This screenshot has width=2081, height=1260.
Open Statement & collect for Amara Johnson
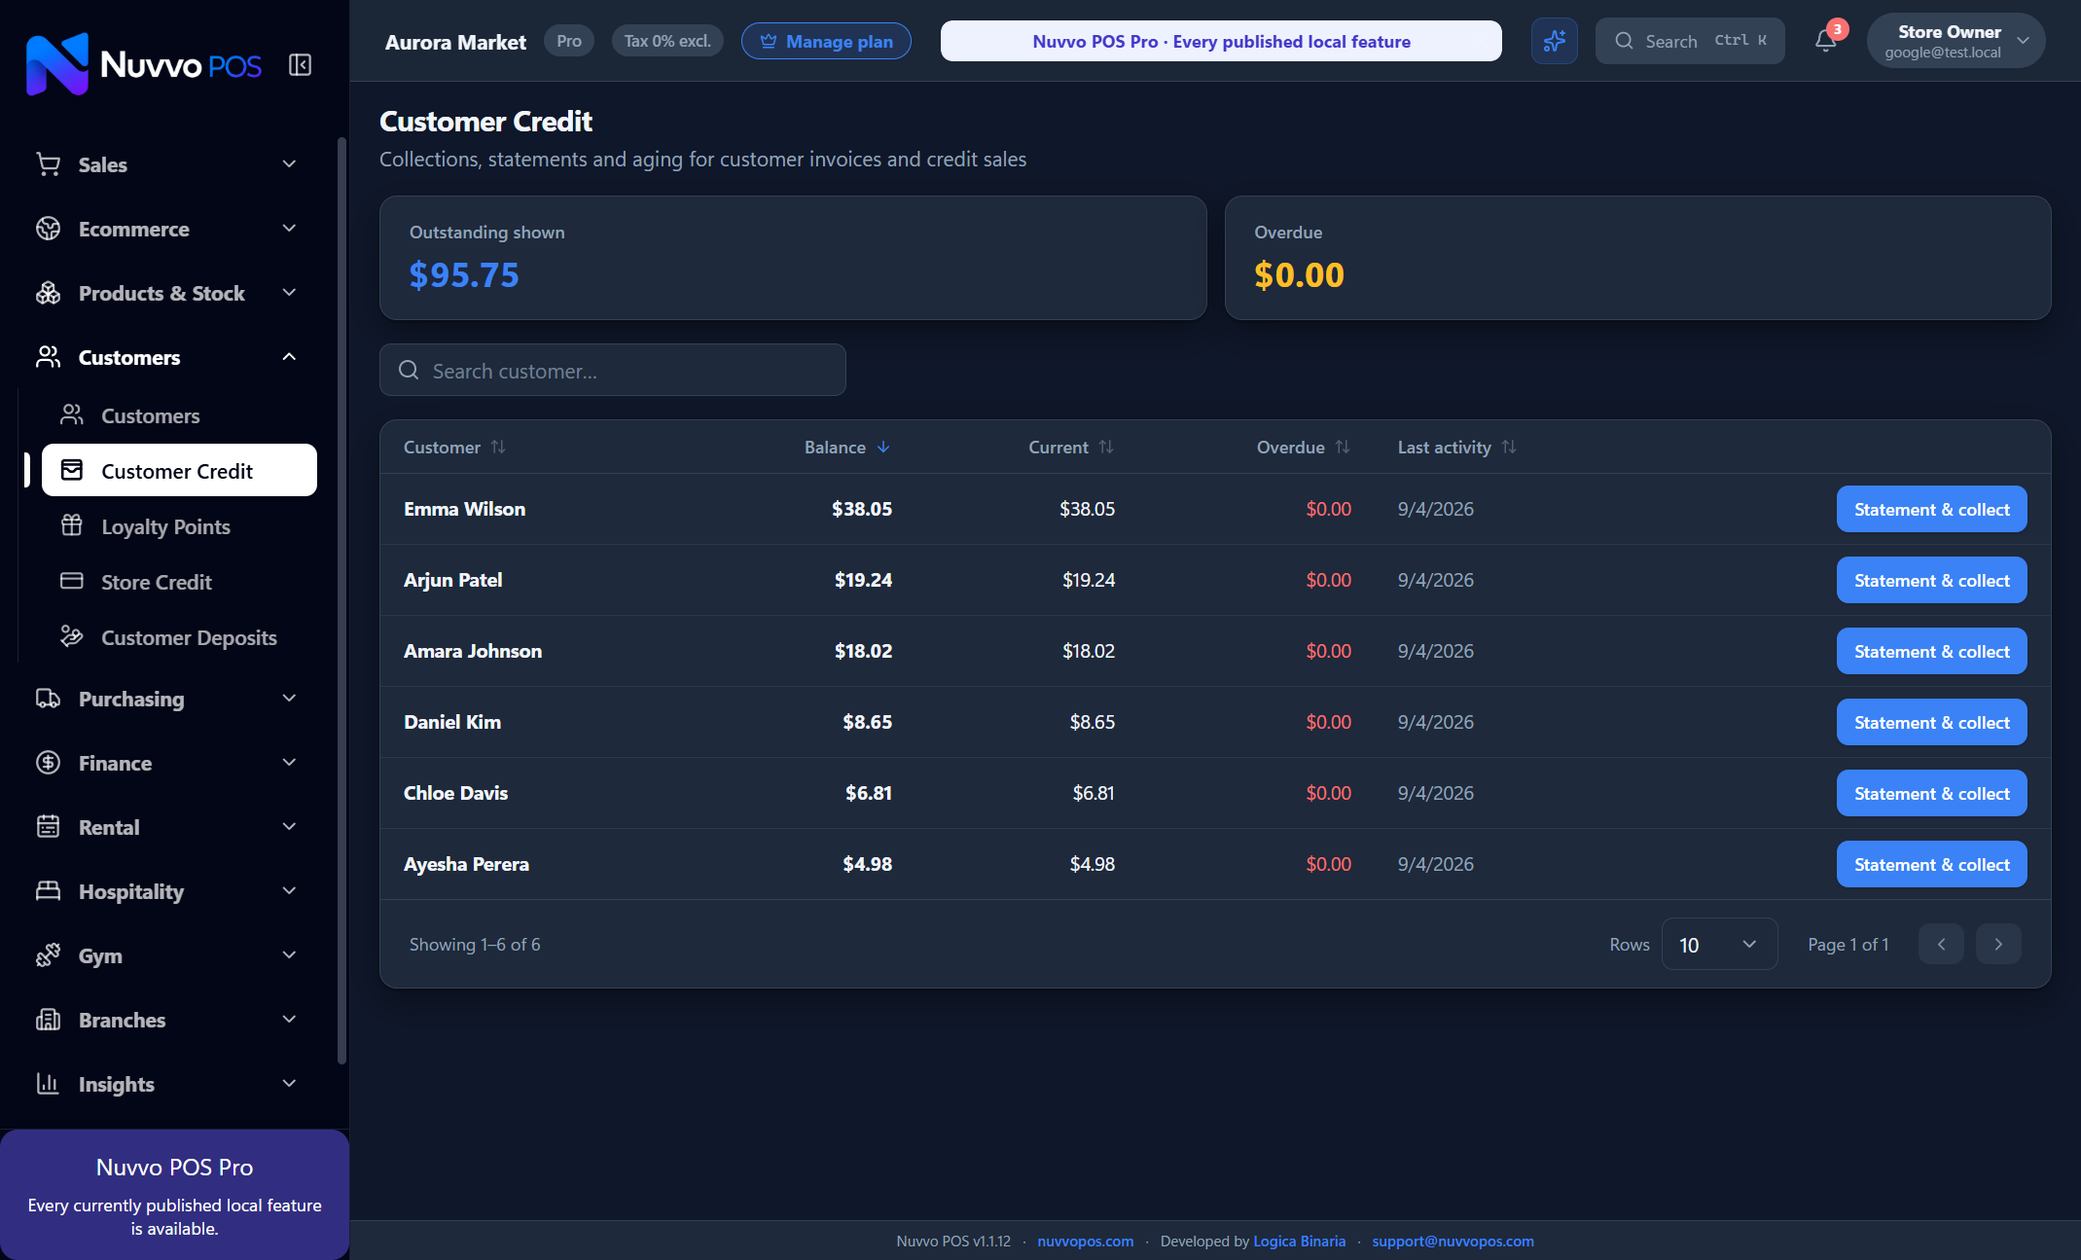pos(1931,651)
